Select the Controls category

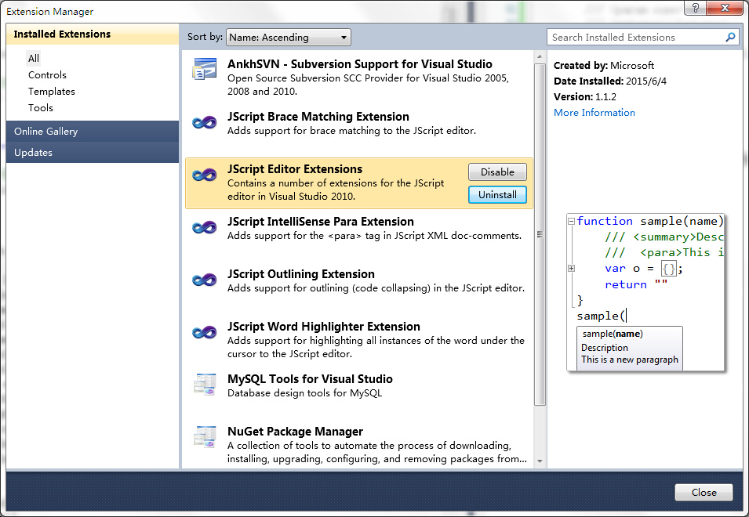pos(47,75)
